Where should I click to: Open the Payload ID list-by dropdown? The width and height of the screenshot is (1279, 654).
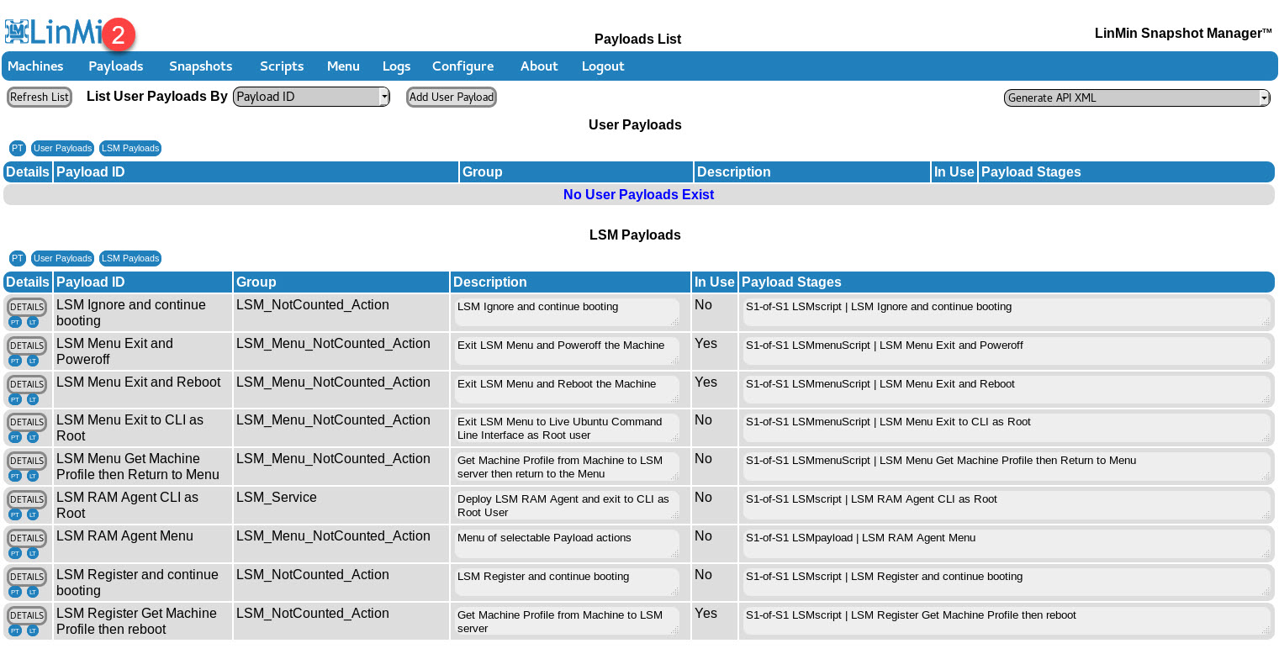coord(310,96)
